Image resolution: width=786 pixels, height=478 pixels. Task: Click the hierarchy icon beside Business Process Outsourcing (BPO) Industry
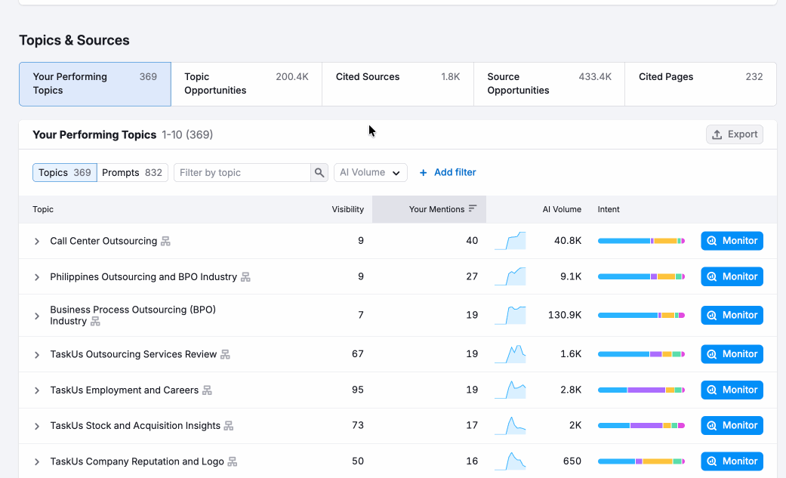coord(95,322)
